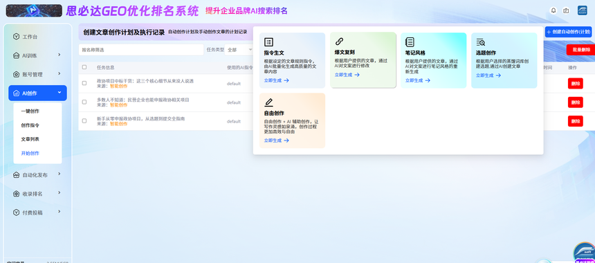This screenshot has height=263, width=595.
Task: Expand the 收录排名 menu chevron
Action: click(59, 193)
